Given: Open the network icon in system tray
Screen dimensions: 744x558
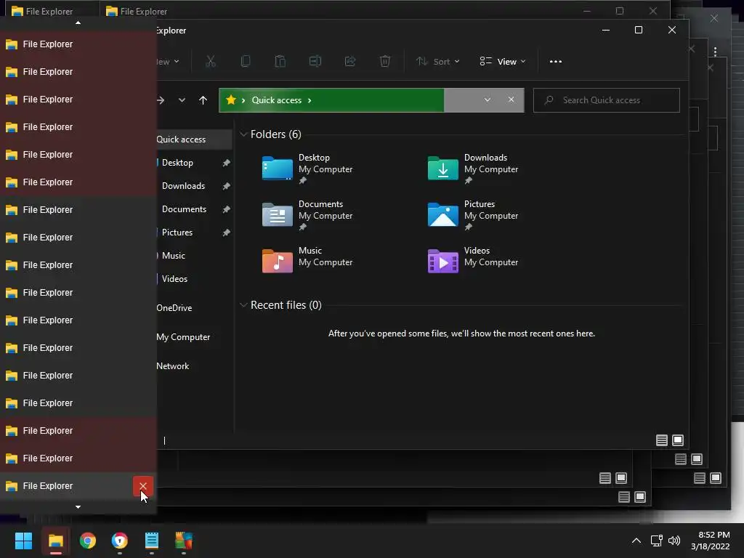Looking at the screenshot, I should 656,541.
